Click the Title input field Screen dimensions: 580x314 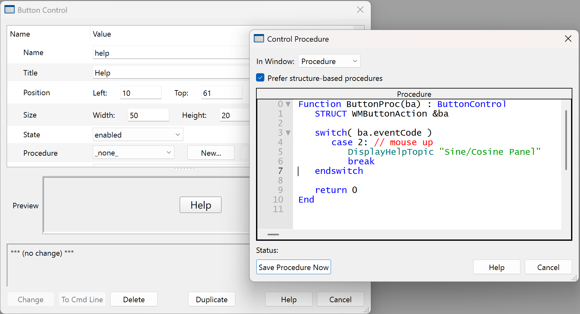click(x=171, y=73)
